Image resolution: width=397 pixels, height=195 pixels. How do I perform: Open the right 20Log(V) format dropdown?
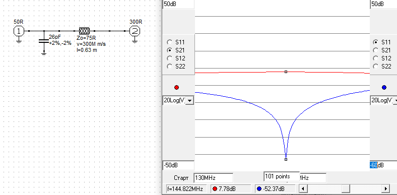pos(395,101)
